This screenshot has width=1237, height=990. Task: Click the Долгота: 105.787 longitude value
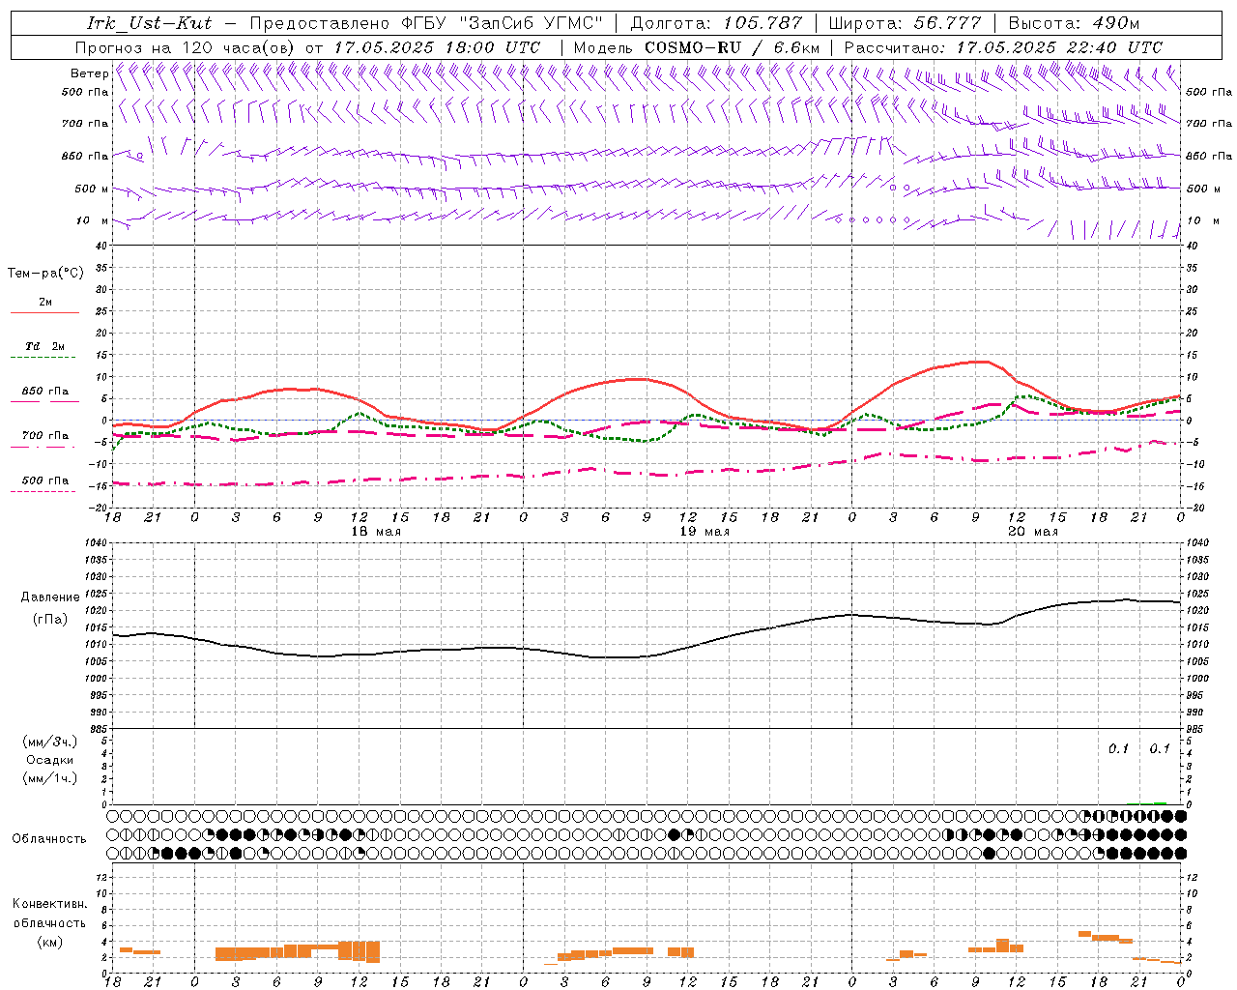(x=716, y=23)
